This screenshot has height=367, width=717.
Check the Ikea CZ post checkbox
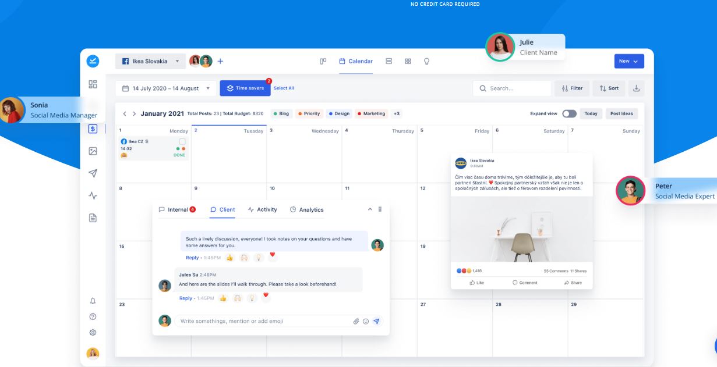pos(182,141)
